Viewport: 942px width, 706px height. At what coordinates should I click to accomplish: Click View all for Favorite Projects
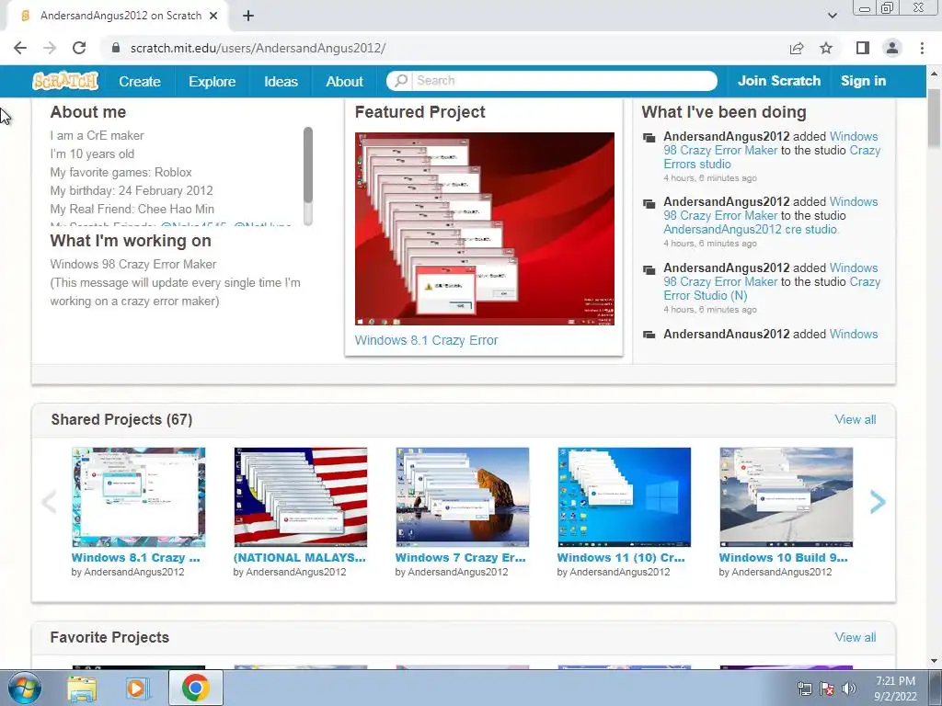point(855,638)
